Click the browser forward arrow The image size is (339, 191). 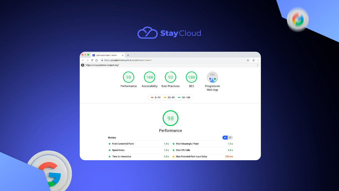point(87,60)
